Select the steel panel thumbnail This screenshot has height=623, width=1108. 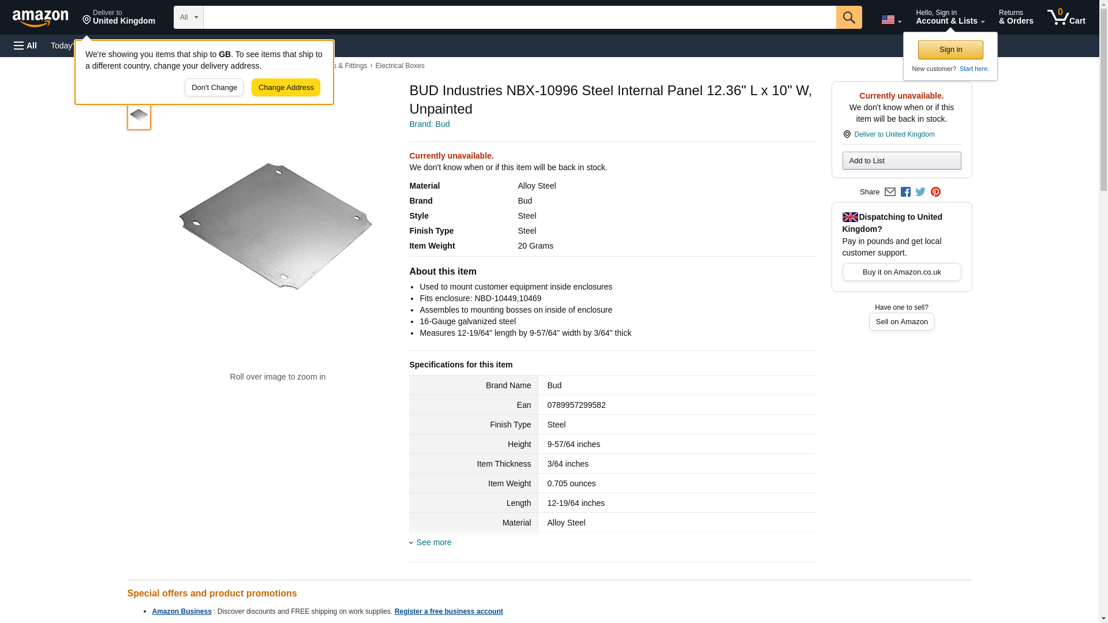[139, 115]
